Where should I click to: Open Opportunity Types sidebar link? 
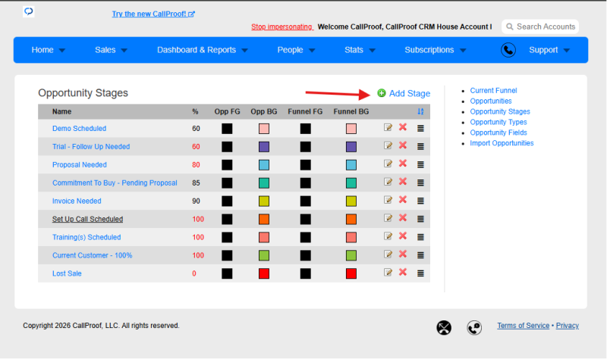pyautogui.click(x=498, y=122)
